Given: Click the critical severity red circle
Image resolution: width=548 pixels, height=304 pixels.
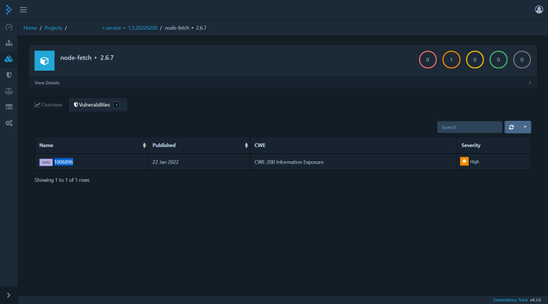Looking at the screenshot, I should [427, 60].
